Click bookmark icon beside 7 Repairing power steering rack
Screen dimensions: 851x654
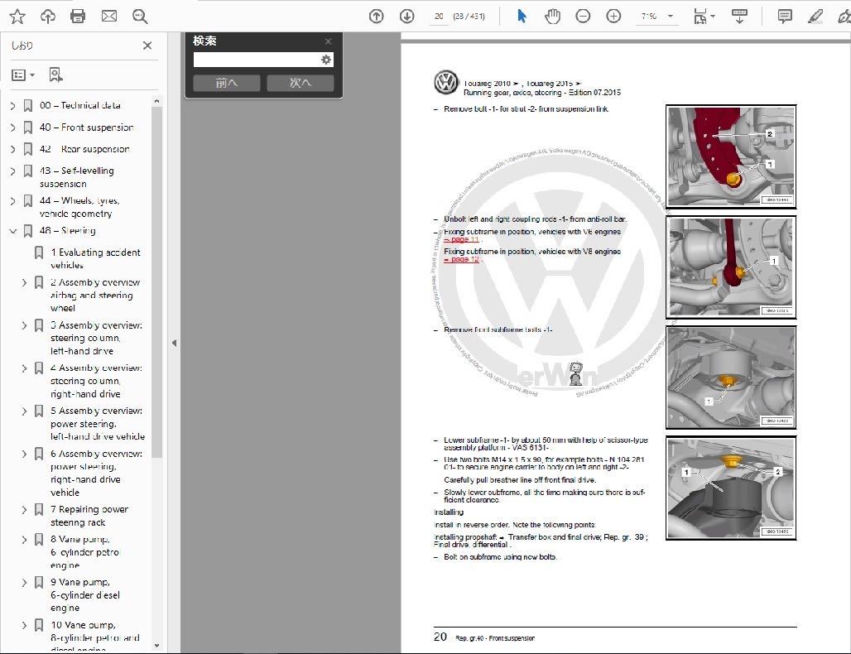click(x=39, y=510)
